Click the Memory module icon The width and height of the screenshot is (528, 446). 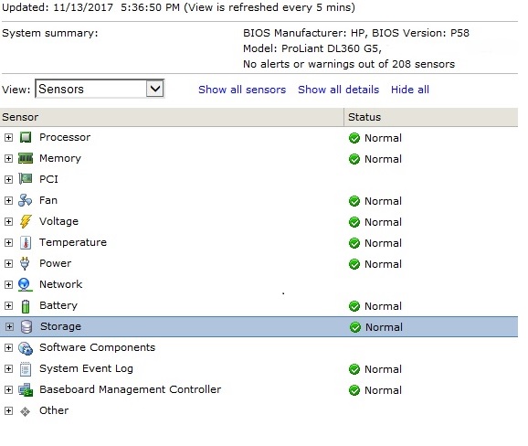click(26, 158)
